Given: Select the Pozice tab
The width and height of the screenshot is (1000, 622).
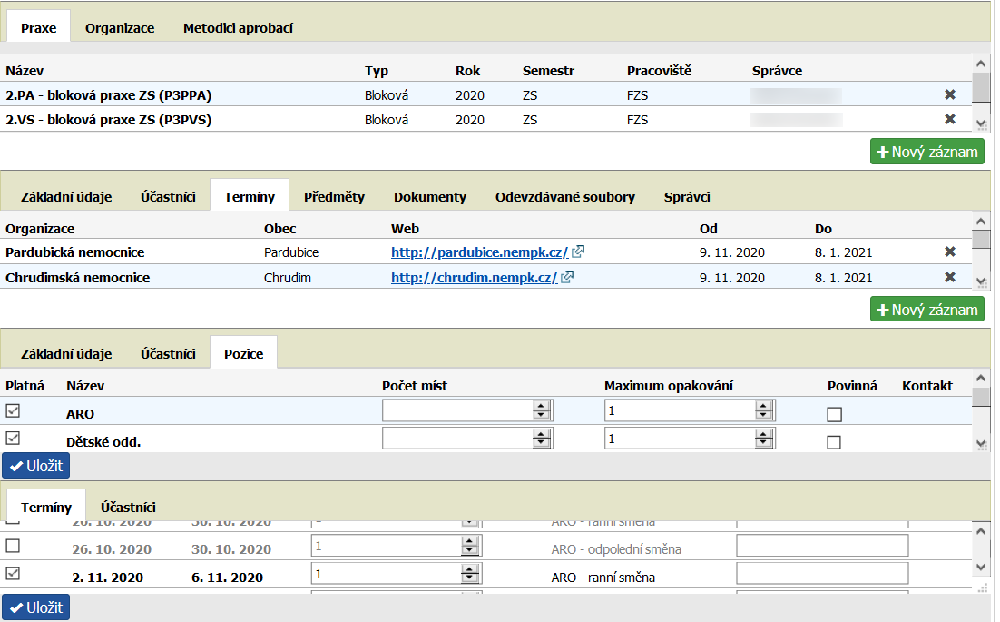Looking at the screenshot, I should 243,353.
